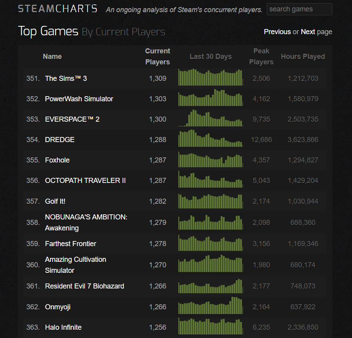Open DREDGE game page
The image size is (352, 338).
(x=60, y=139)
